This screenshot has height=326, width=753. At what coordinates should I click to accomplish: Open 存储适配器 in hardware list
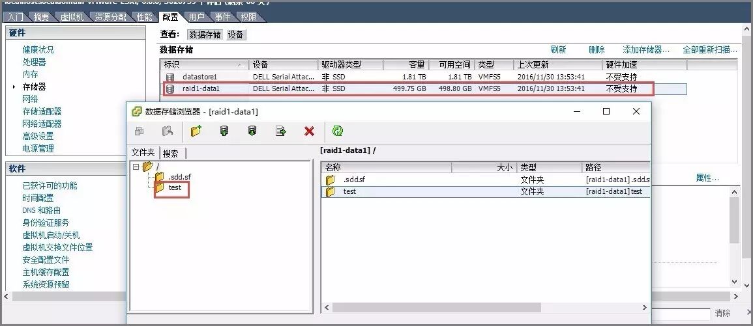pos(42,111)
